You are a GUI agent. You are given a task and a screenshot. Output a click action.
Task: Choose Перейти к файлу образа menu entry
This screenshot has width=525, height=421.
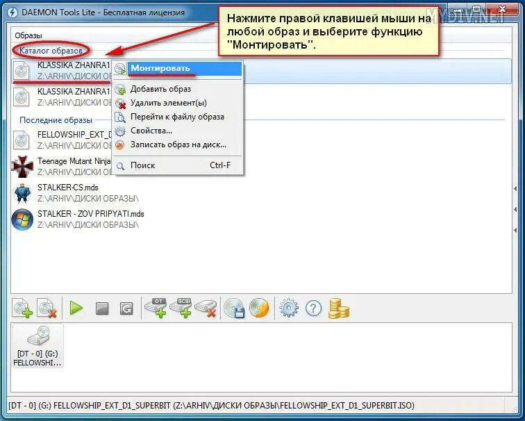[x=178, y=117]
